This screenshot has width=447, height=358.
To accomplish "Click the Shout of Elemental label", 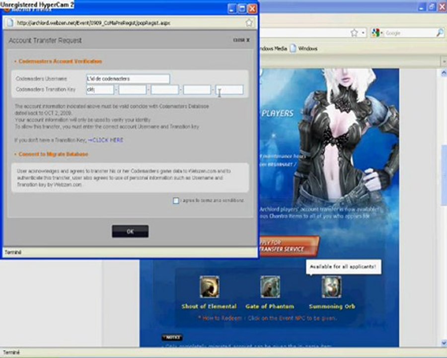I will click(x=209, y=307).
